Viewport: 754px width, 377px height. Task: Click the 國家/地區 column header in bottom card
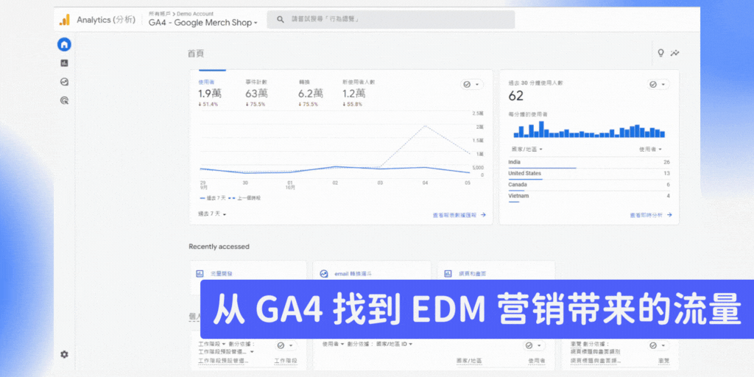tap(469, 361)
